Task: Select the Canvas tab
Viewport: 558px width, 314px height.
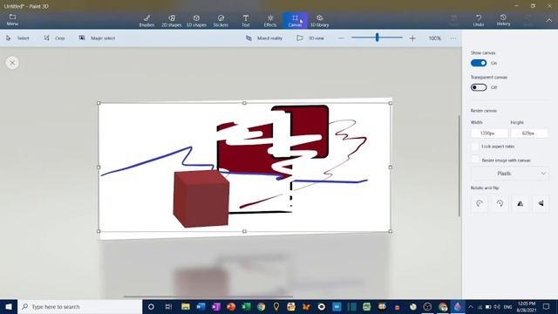Action: (295, 21)
